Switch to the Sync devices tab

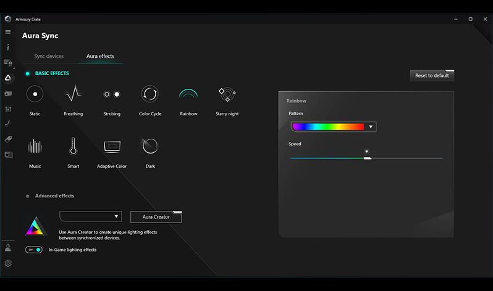point(49,56)
